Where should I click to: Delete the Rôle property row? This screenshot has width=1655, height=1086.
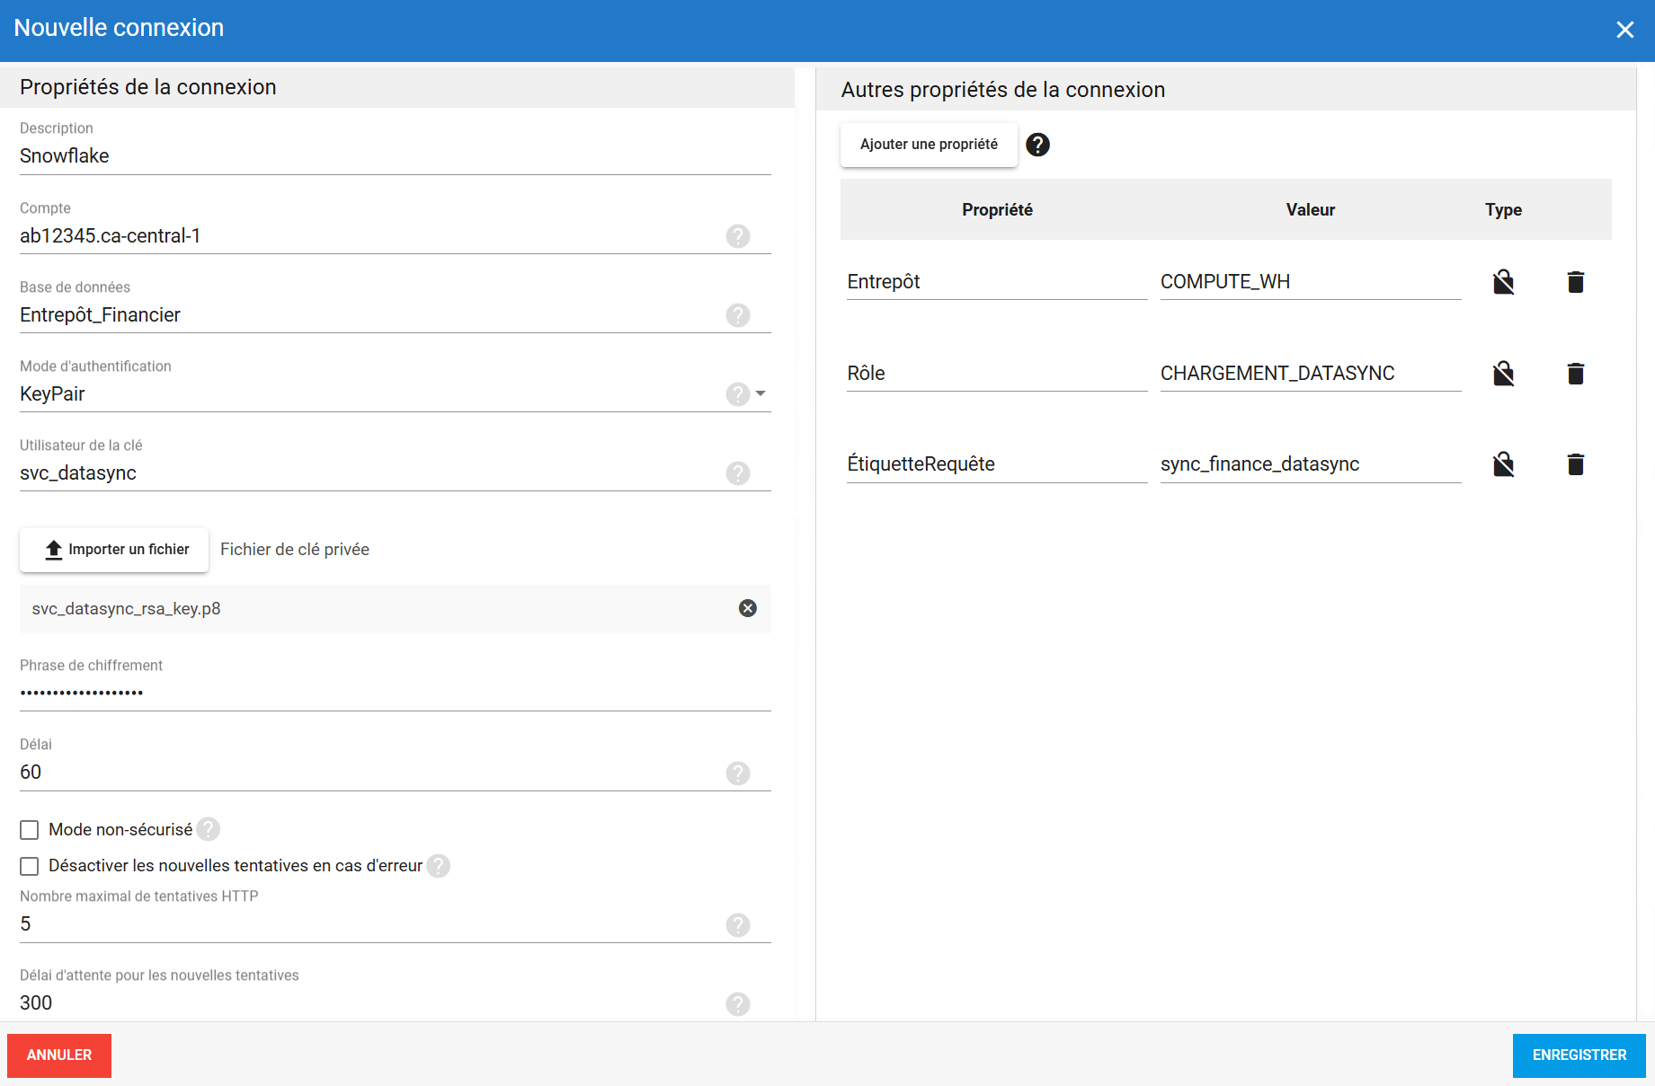pyautogui.click(x=1576, y=374)
